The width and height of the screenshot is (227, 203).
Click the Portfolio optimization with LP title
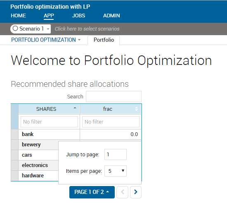tap(50, 7)
